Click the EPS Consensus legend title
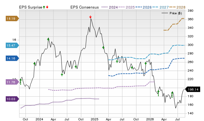 [x=84, y=7]
